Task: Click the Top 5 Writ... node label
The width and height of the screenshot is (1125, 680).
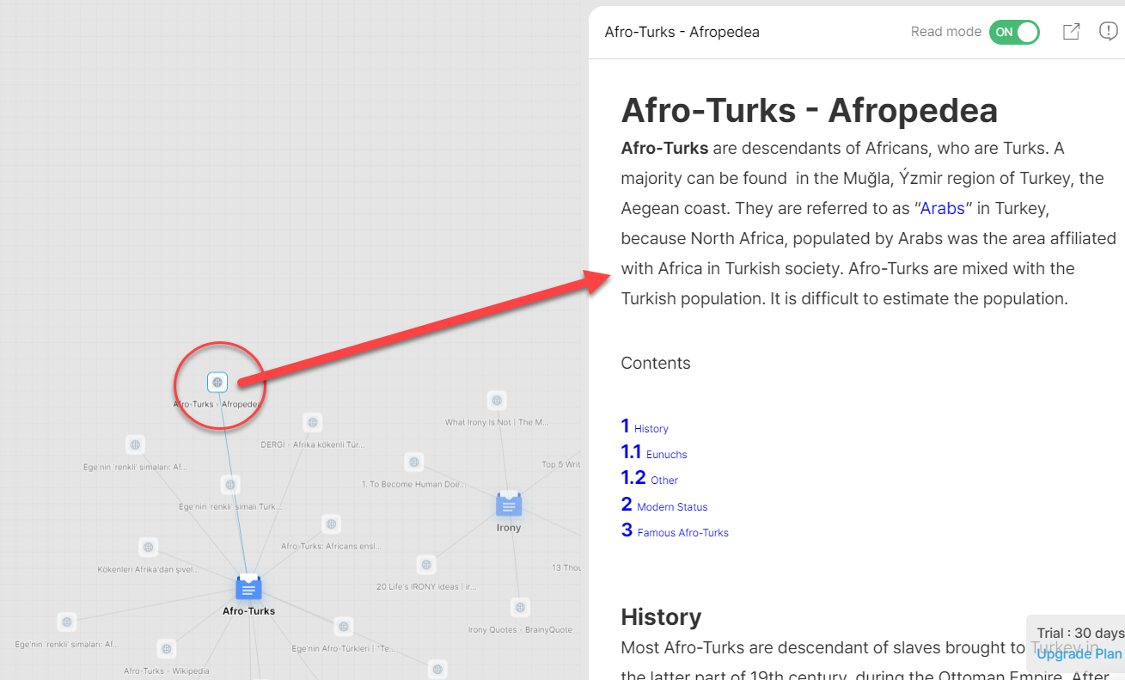Action: click(x=561, y=464)
